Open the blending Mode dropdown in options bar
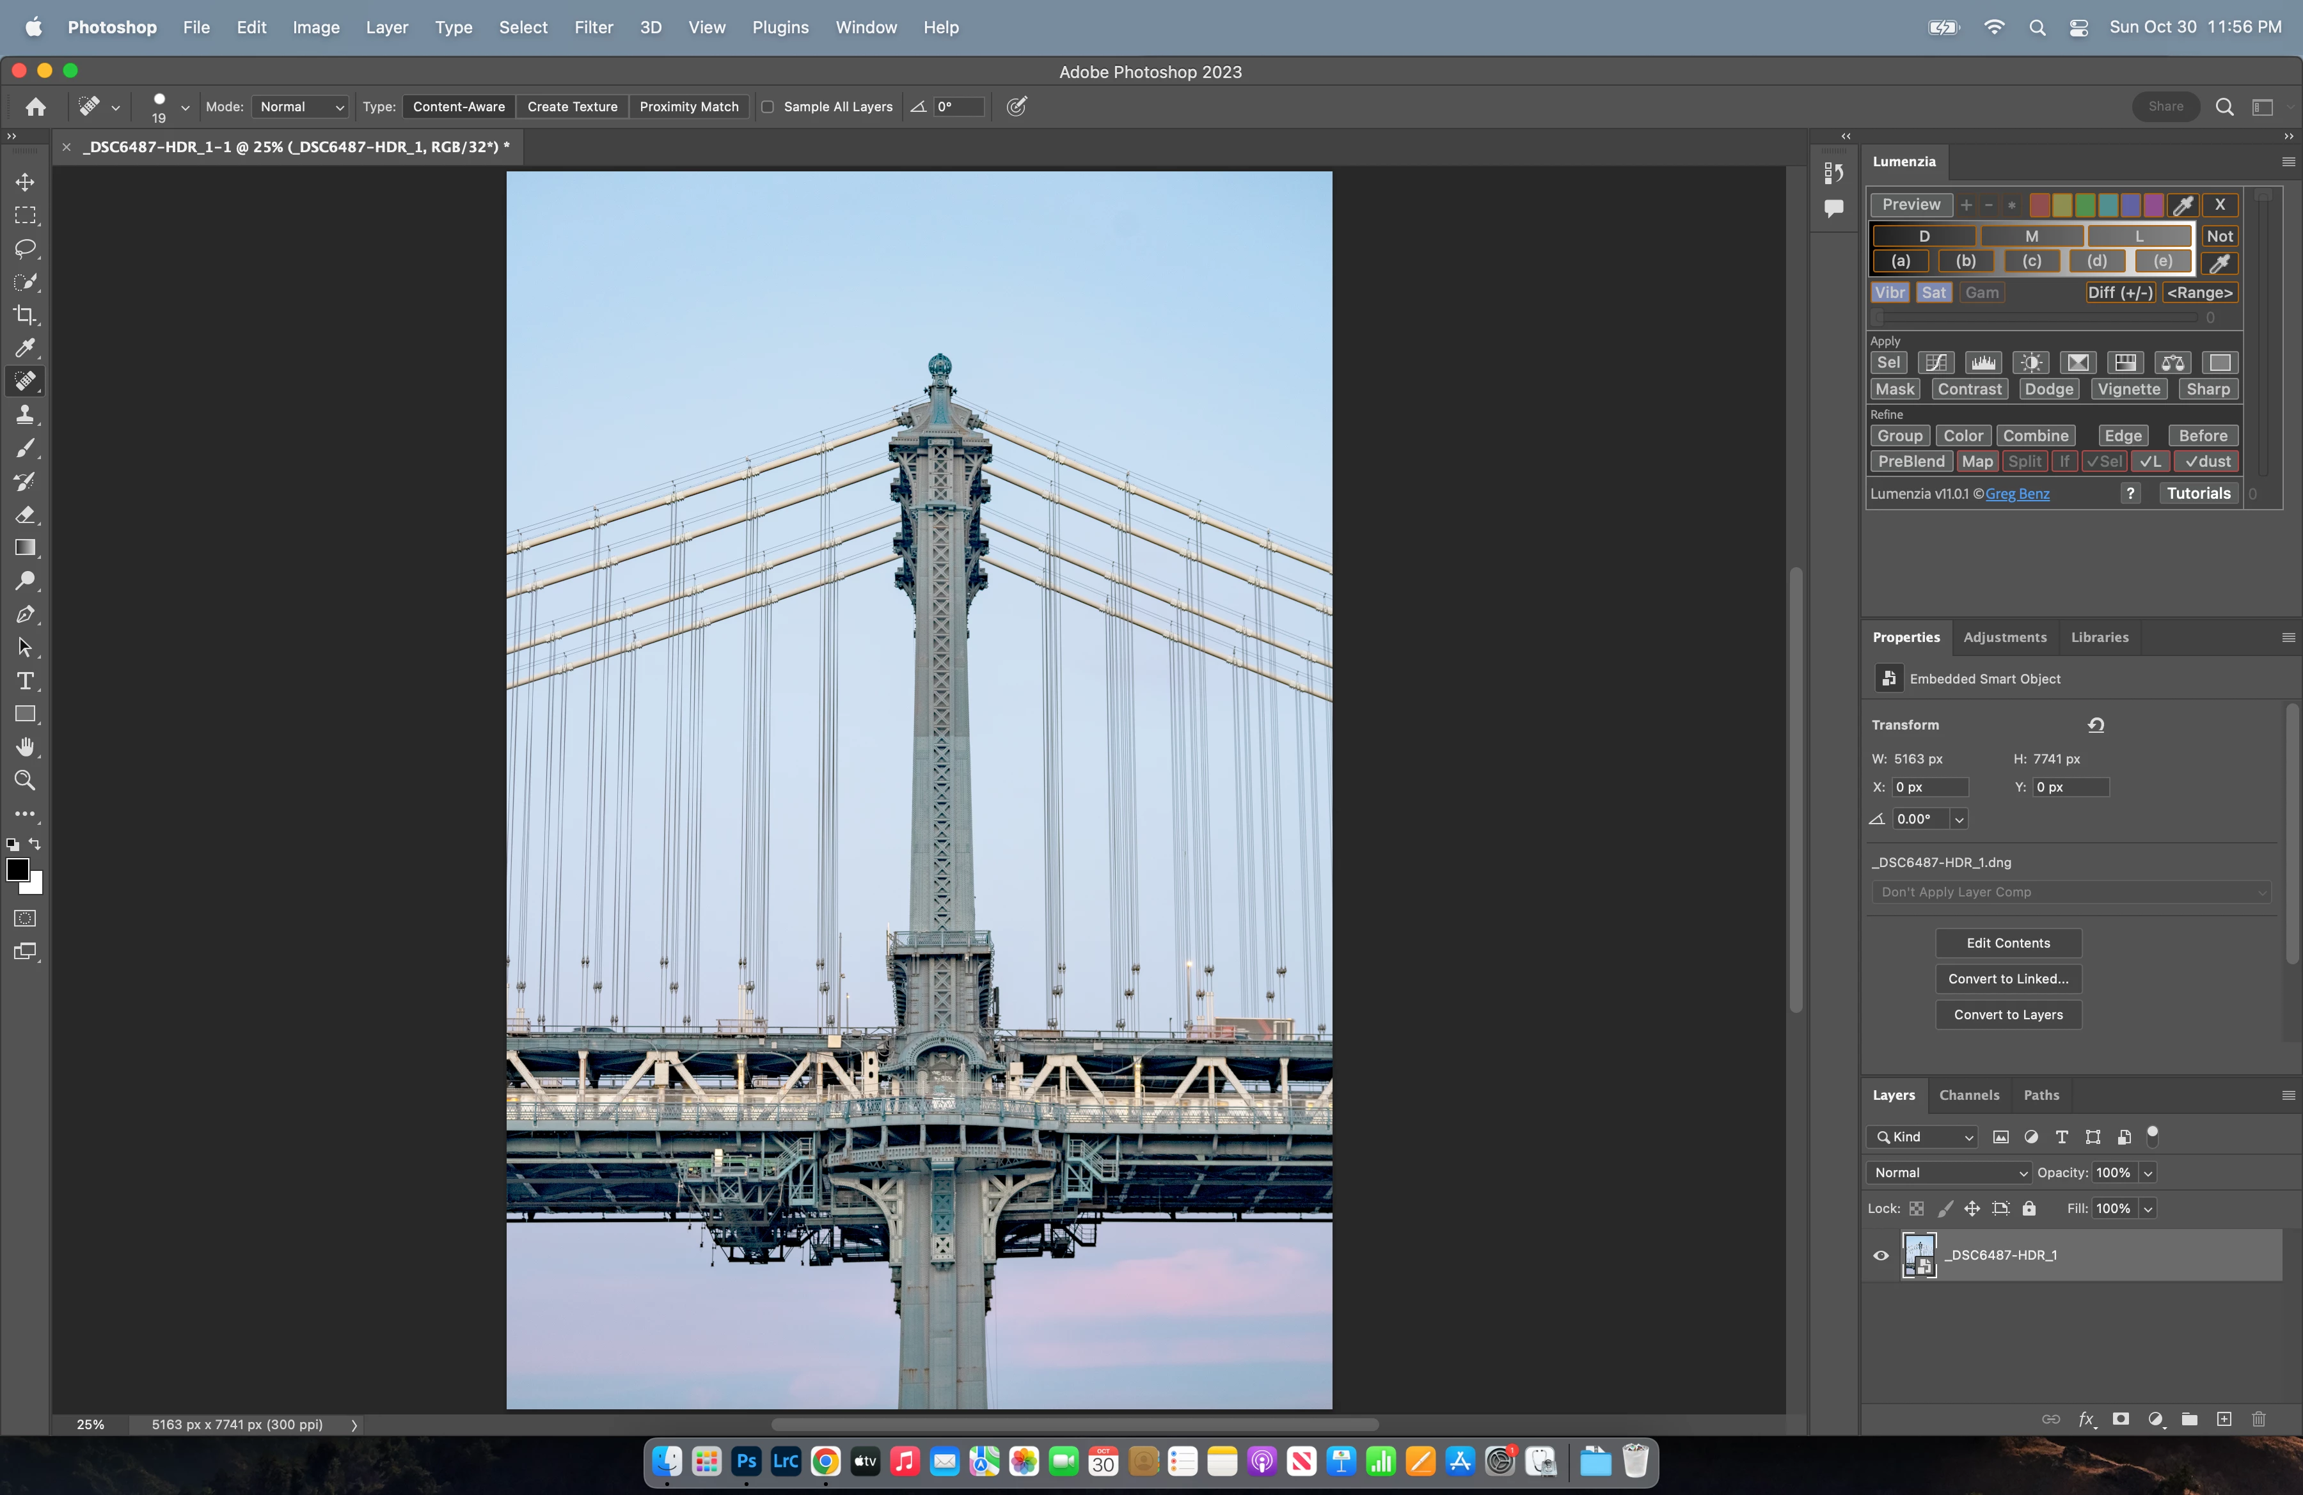The width and height of the screenshot is (2303, 1495). [301, 107]
